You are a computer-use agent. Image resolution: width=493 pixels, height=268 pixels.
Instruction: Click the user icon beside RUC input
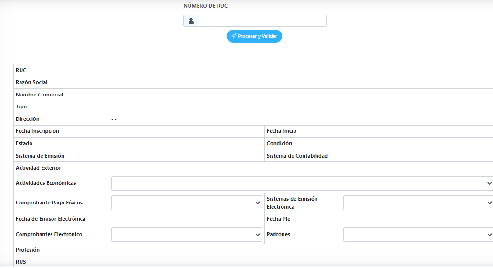191,21
